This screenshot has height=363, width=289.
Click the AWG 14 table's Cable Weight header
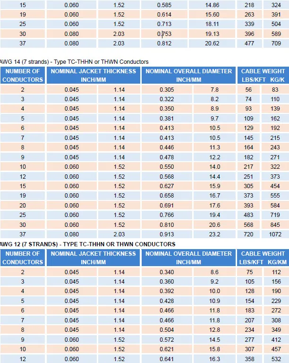(x=263, y=75)
